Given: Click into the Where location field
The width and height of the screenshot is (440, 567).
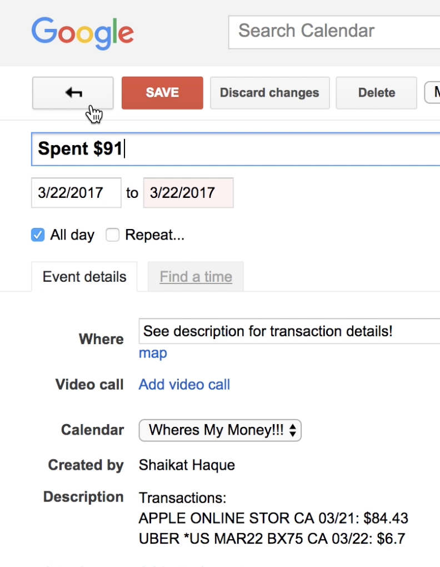Looking at the screenshot, I should [x=289, y=332].
